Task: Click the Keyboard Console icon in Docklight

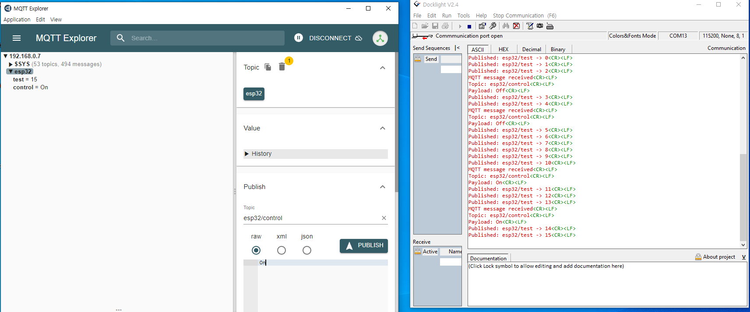Action: click(x=550, y=26)
